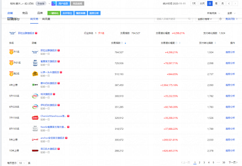The height and width of the screenshot is (166, 242).
Task: Click the 趋势分析 toolbar button
Action: pos(94,13)
